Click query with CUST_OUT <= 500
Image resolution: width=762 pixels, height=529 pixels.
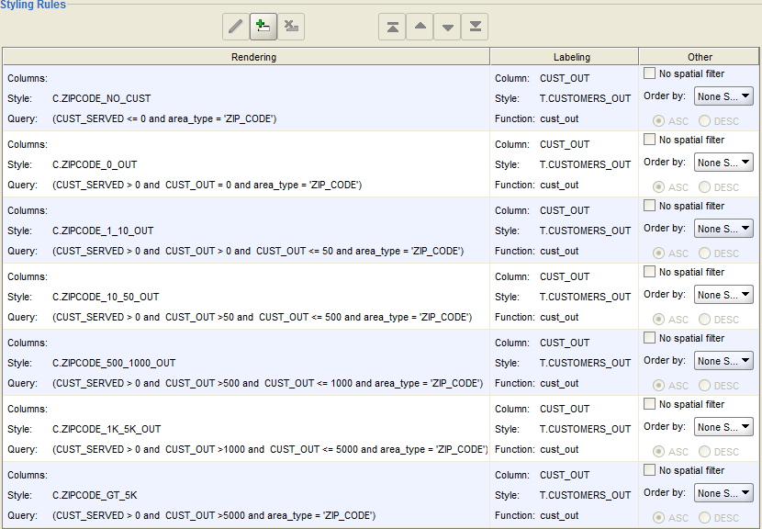(262, 318)
